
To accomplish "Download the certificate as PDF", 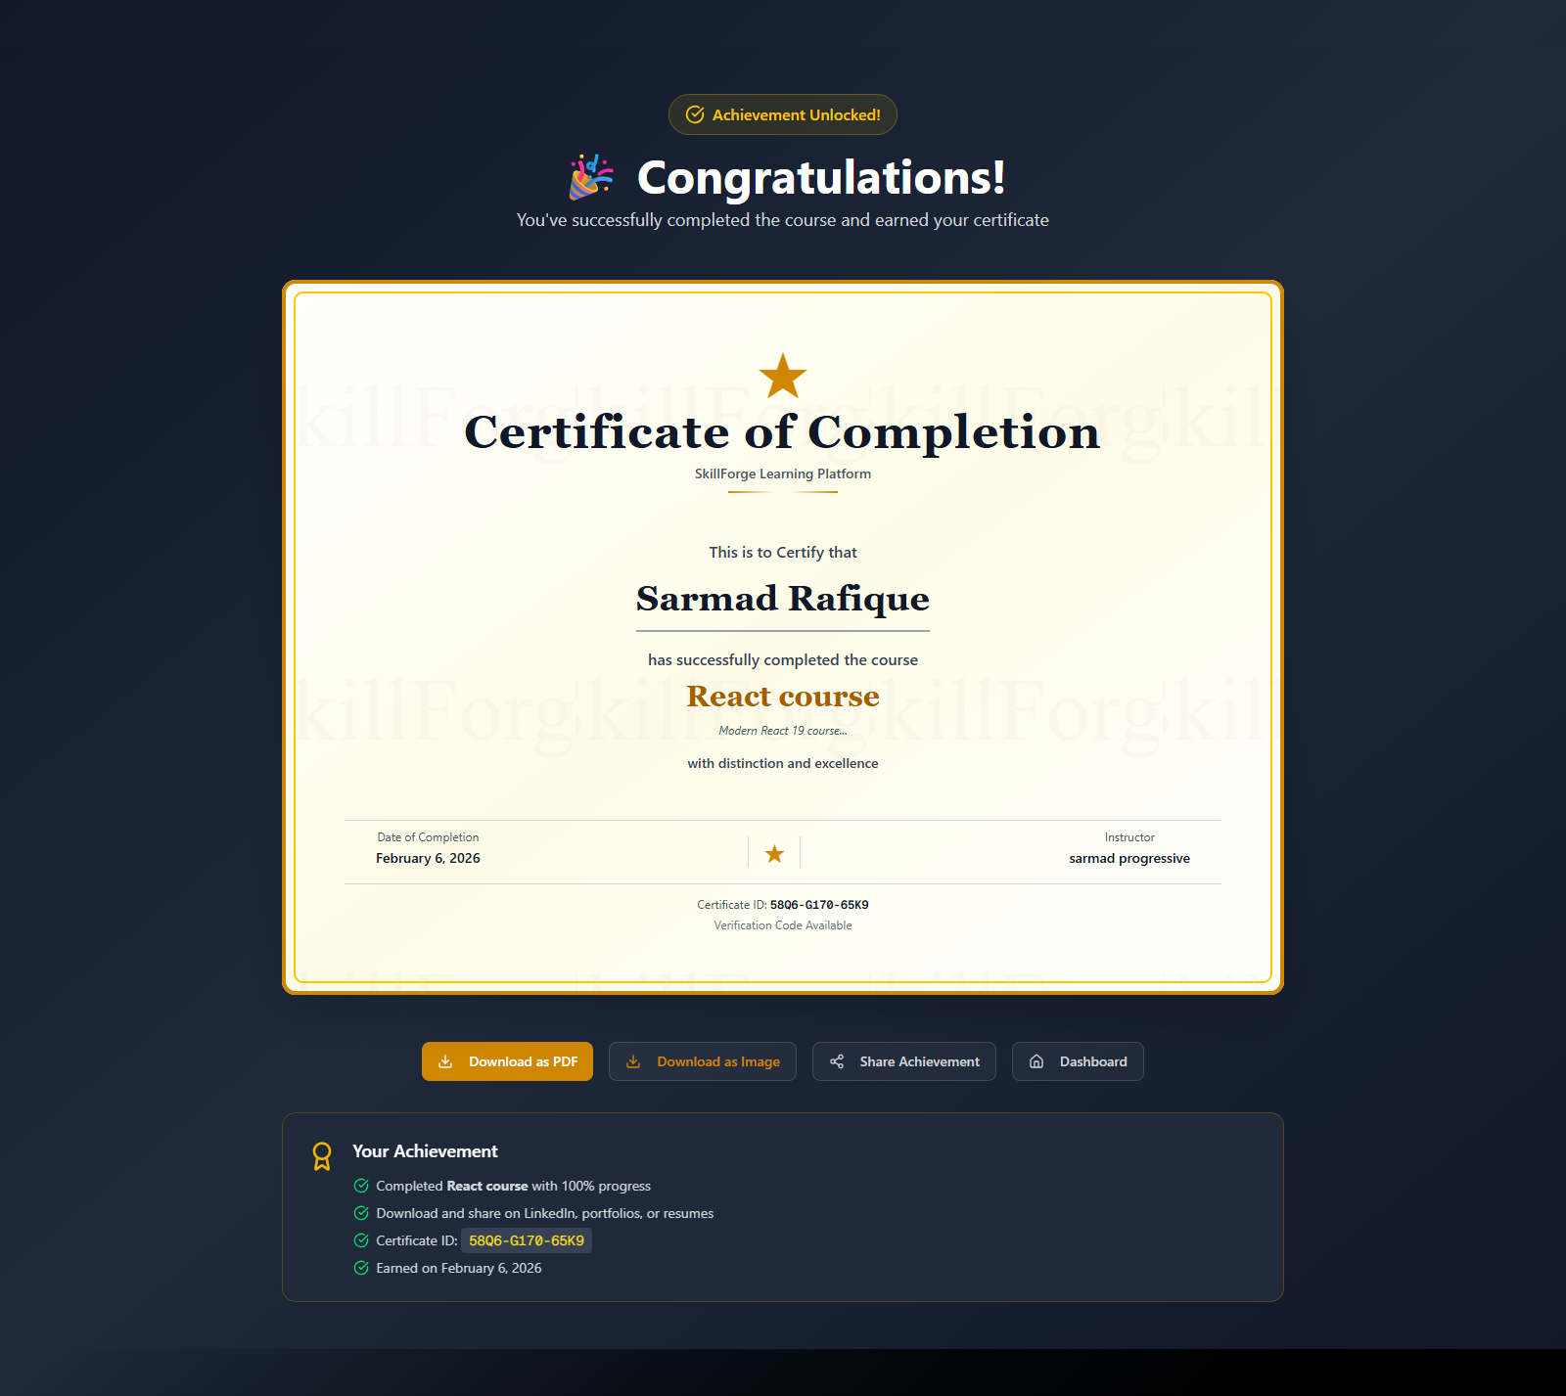I will pyautogui.click(x=507, y=1061).
